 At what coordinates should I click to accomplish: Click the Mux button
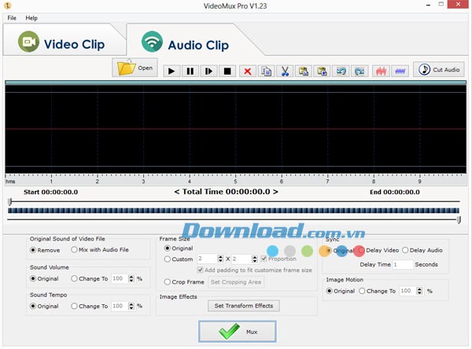click(x=238, y=332)
